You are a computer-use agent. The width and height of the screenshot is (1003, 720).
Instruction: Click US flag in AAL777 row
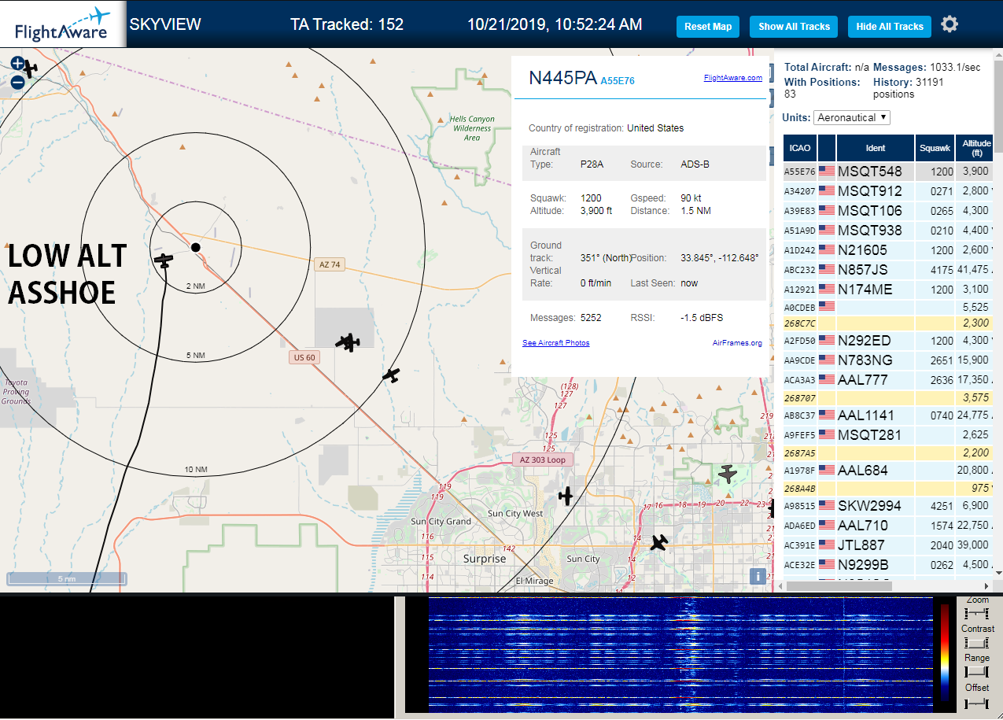tap(827, 380)
